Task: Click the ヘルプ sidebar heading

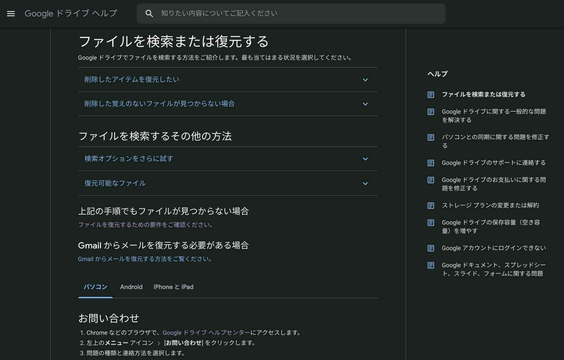Action: [437, 74]
